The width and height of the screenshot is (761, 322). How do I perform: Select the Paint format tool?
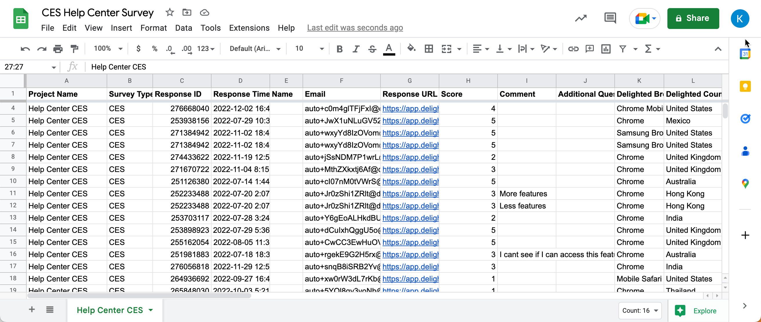74,49
